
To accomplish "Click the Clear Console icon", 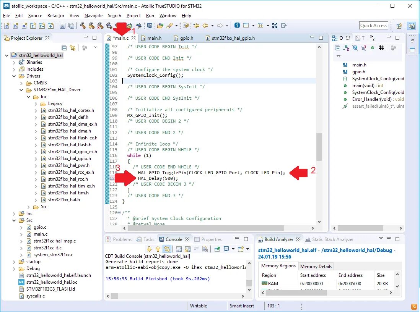I will (x=205, y=249).
